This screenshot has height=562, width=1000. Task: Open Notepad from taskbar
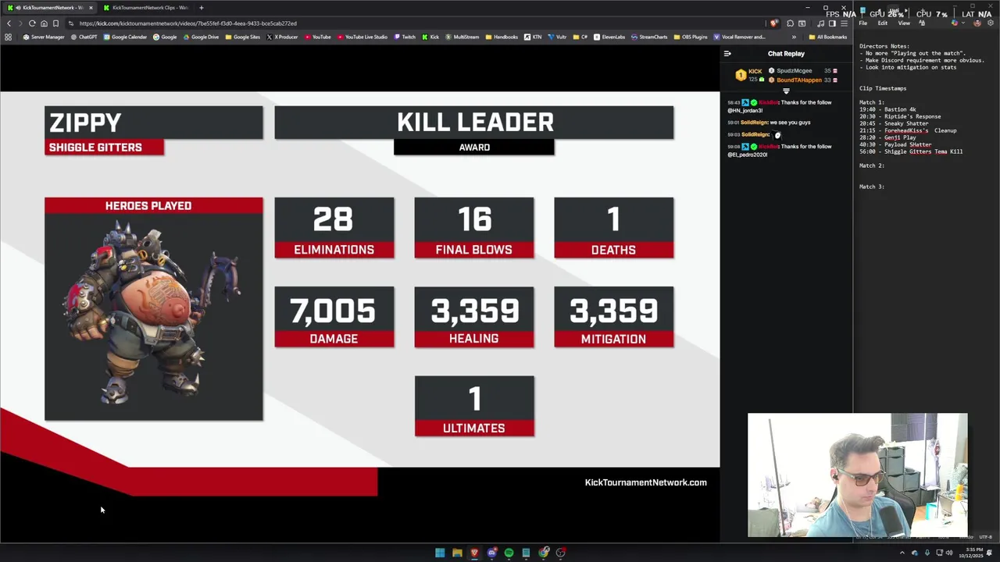point(526,553)
